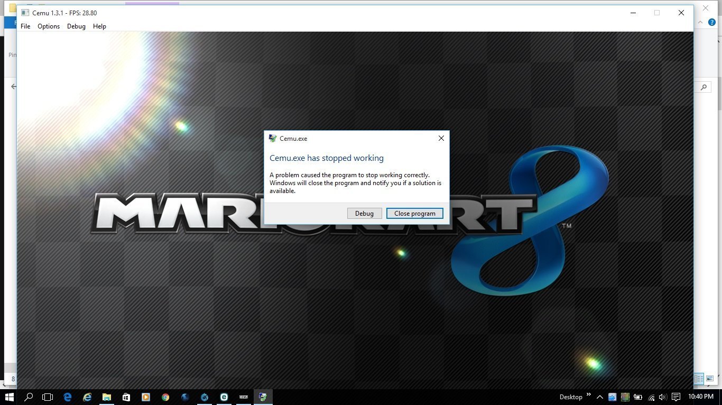Viewport: 722px width, 405px height.
Task: Open the dark blue globe taskbar icon
Action: click(185, 397)
